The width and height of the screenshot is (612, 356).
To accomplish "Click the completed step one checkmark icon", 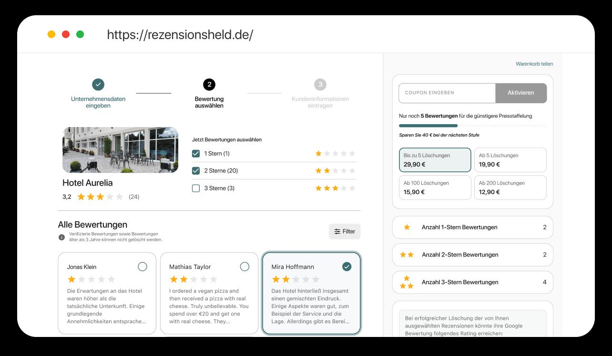I will tap(98, 85).
